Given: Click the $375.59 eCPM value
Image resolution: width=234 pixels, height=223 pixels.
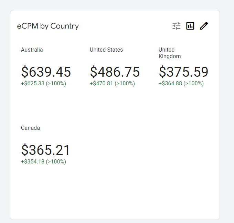Looking at the screenshot, I should click(x=183, y=72).
